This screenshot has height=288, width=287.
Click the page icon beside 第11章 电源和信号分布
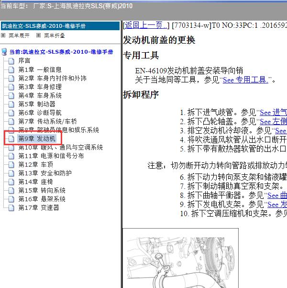[11, 156]
